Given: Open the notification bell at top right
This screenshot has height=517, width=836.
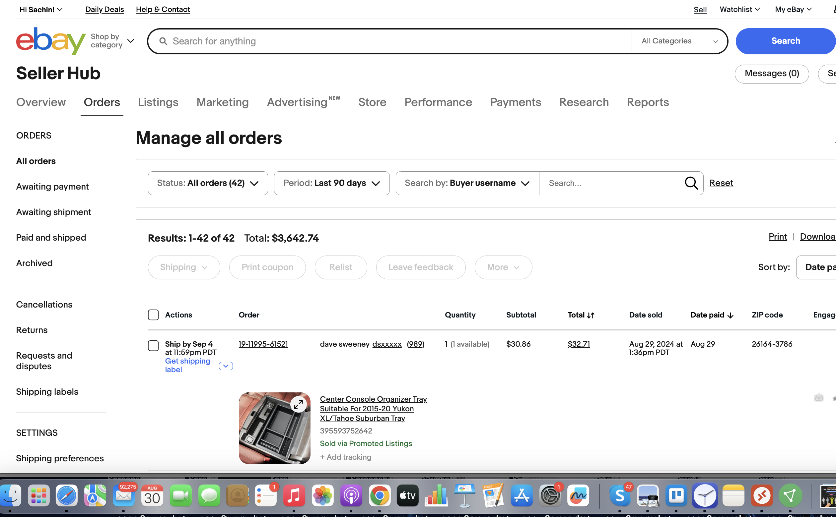Looking at the screenshot, I should pyautogui.click(x=834, y=9).
